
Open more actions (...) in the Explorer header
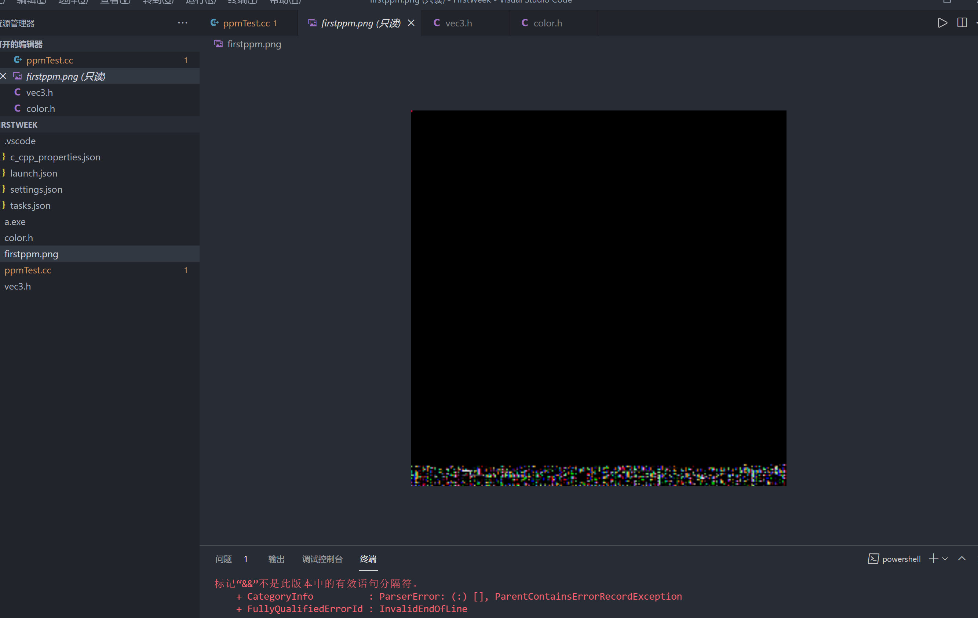(182, 23)
